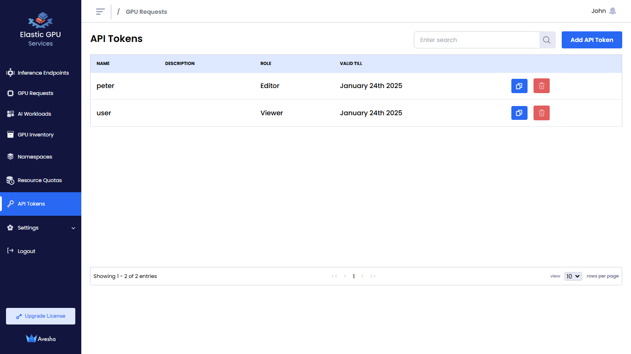Click the Upgrade License button

[41, 316]
